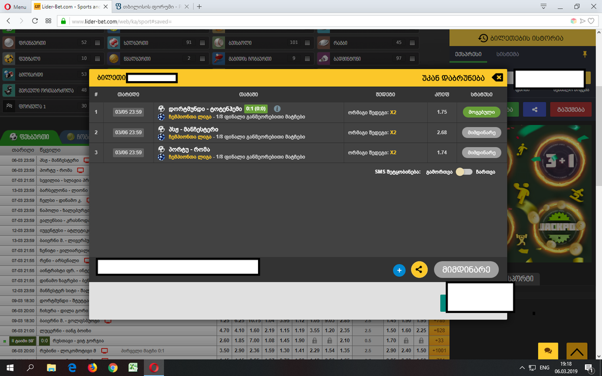Click the blue share button in bet slip
This screenshot has width=602, height=376.
534,109
